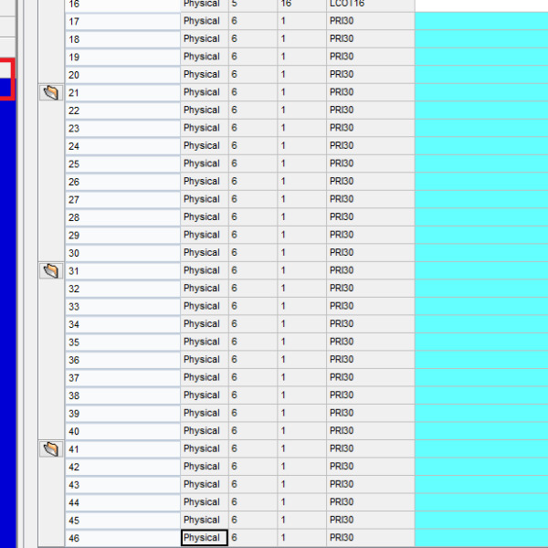Select the cyan cell in row 23
Screen dimensions: 548x548
point(480,128)
